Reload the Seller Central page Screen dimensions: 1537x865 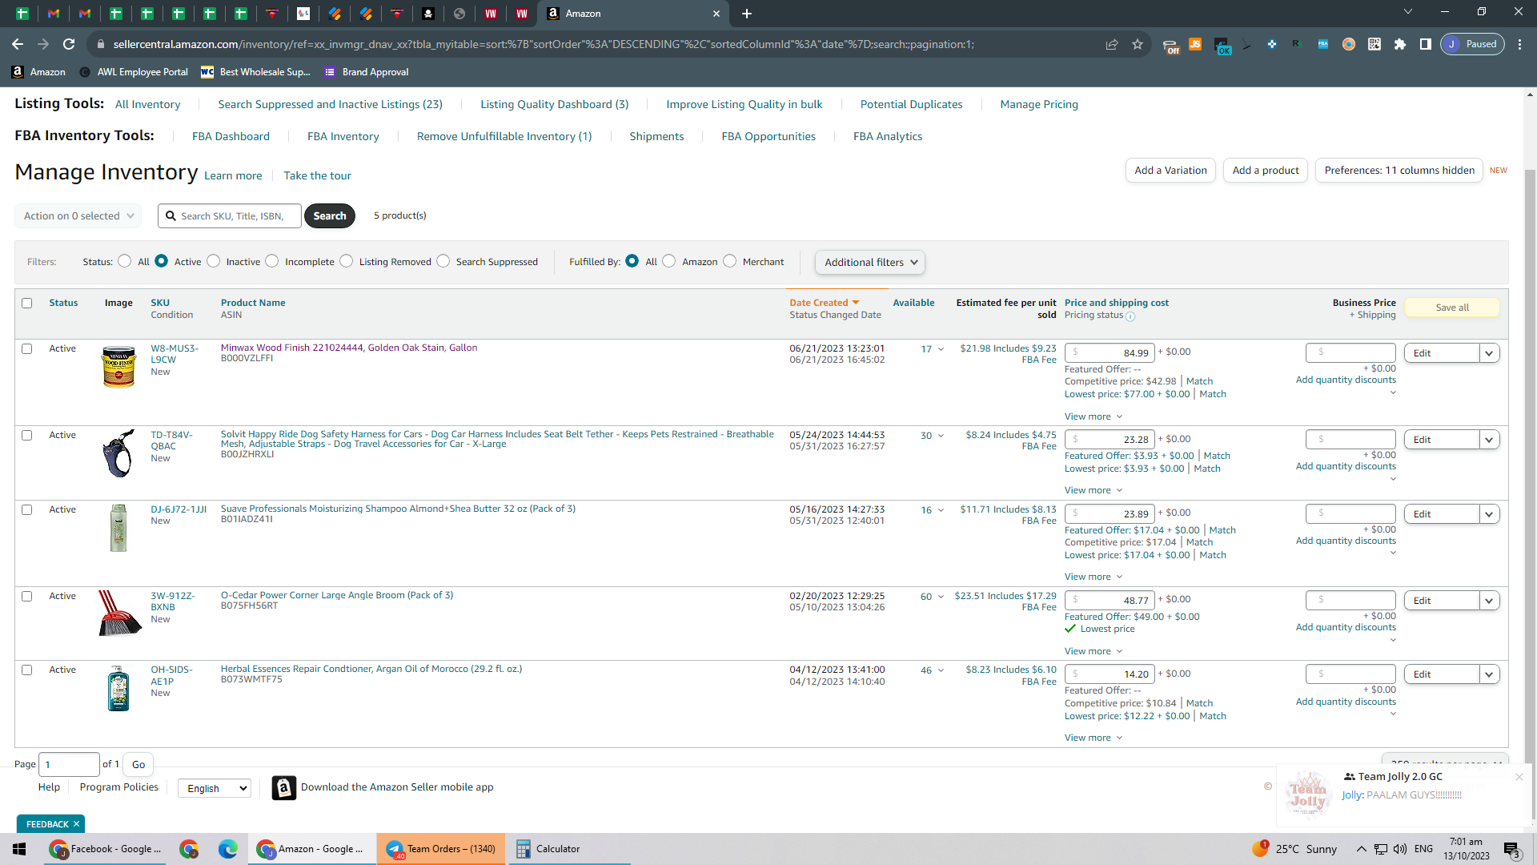[69, 44]
